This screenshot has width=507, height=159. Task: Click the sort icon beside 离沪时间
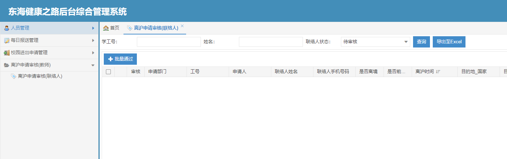pos(438,72)
